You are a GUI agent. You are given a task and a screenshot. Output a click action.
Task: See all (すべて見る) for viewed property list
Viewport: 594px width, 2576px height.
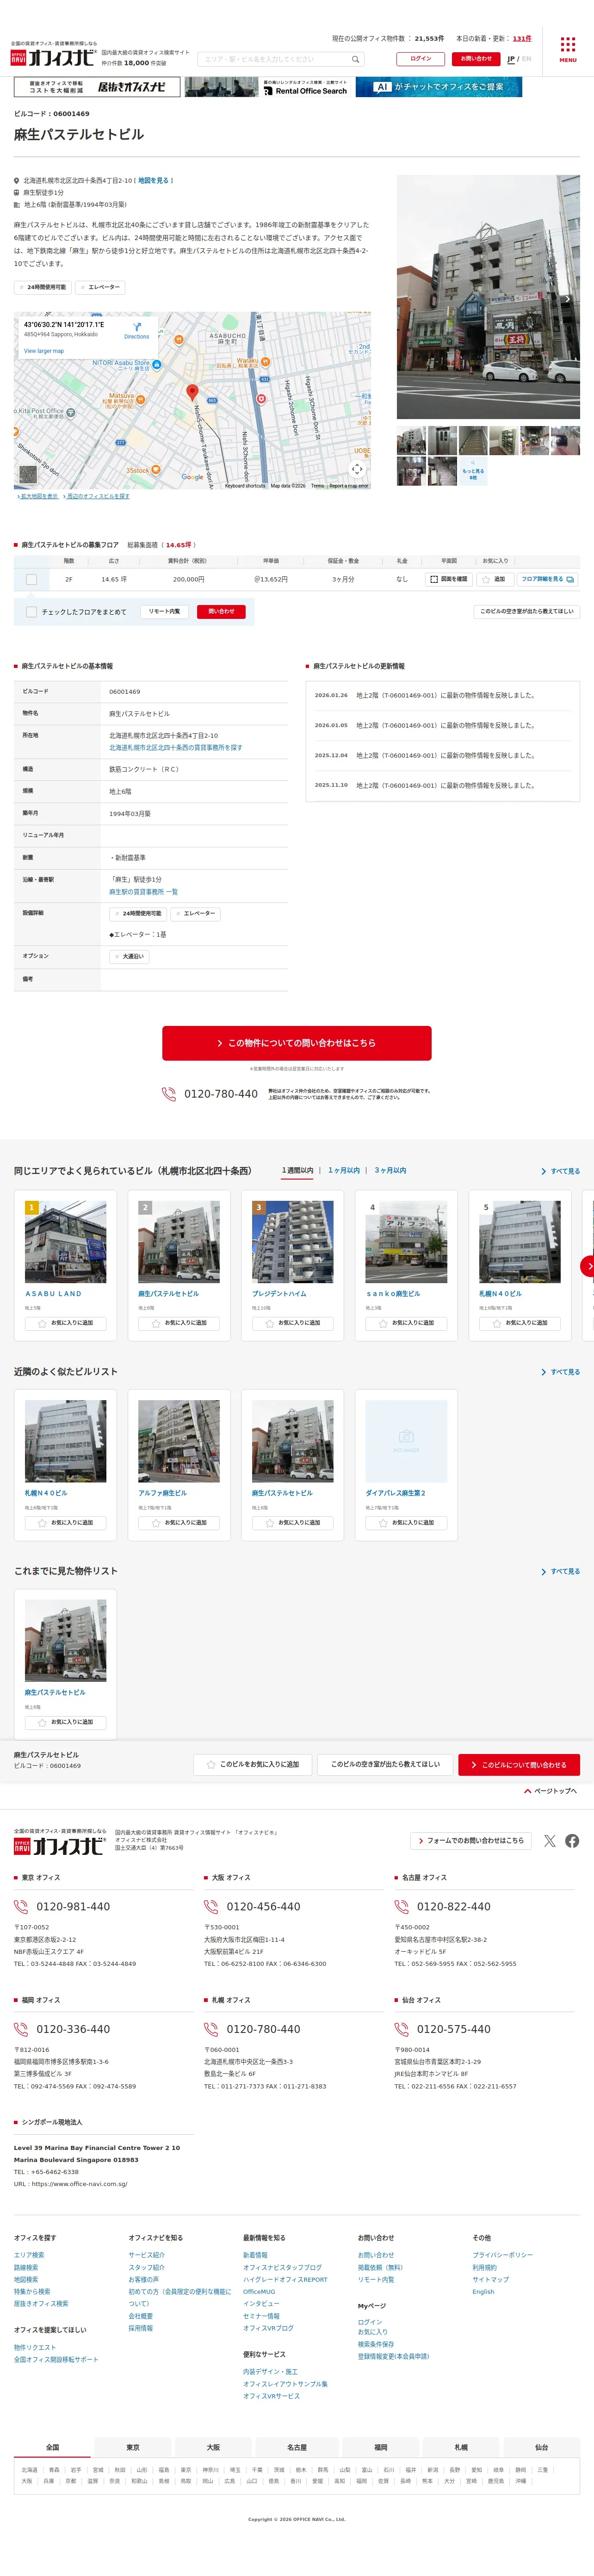561,1571
